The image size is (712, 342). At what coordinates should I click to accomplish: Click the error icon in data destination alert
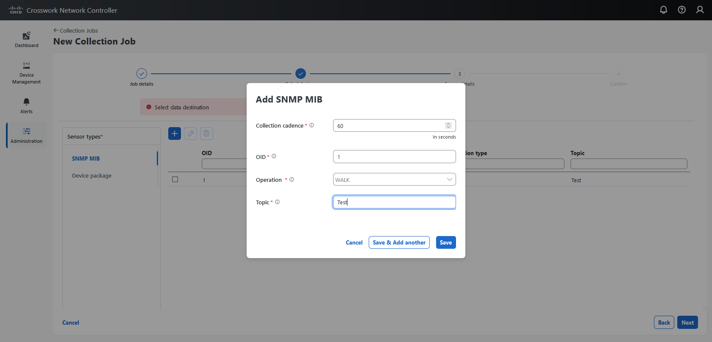[x=149, y=107]
